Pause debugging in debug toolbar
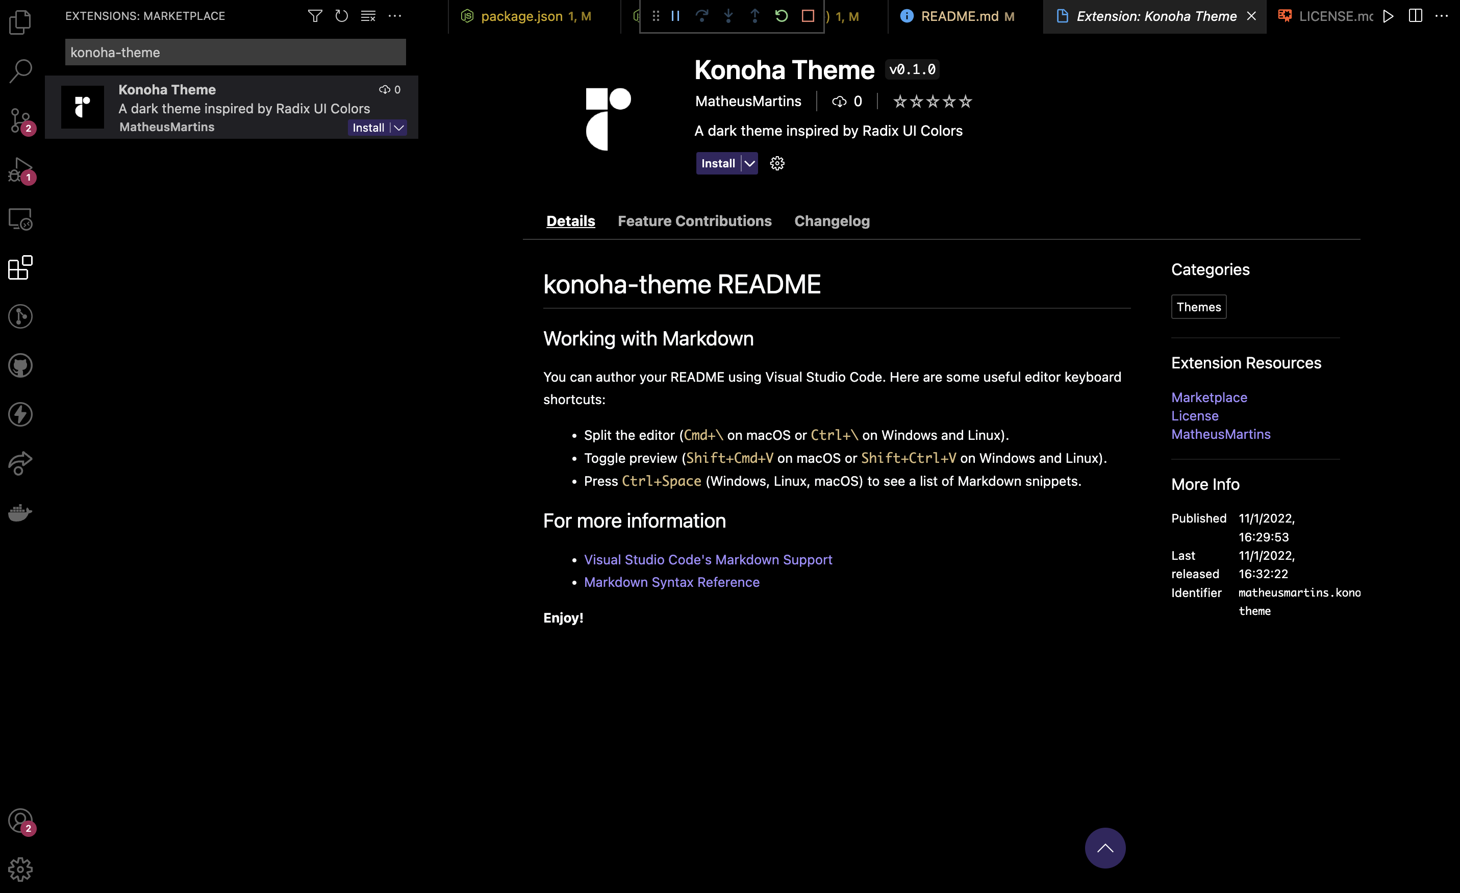This screenshot has height=893, width=1460. (675, 16)
